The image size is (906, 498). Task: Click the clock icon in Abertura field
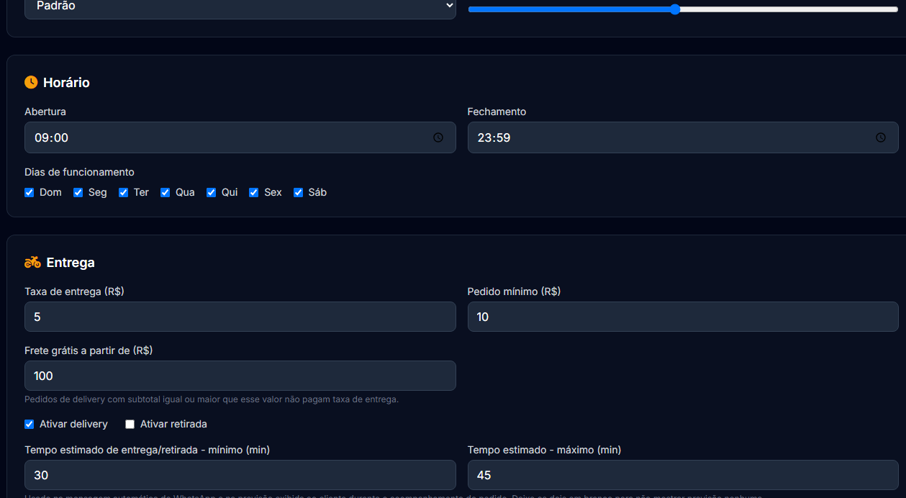coord(438,137)
